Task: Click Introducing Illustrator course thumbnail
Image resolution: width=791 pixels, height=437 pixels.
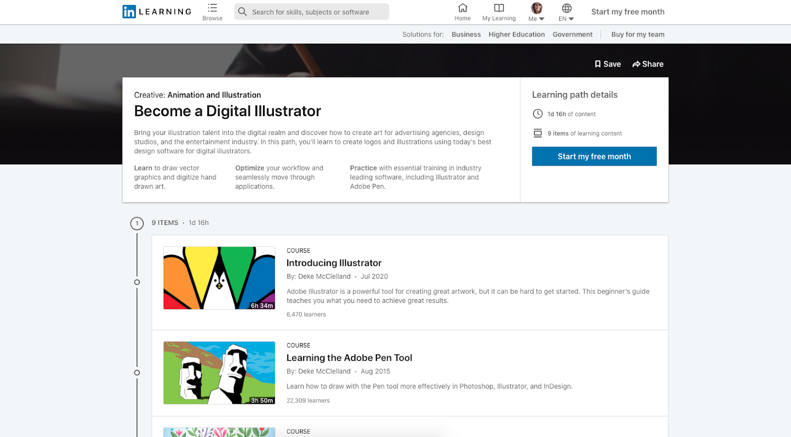Action: click(x=219, y=278)
